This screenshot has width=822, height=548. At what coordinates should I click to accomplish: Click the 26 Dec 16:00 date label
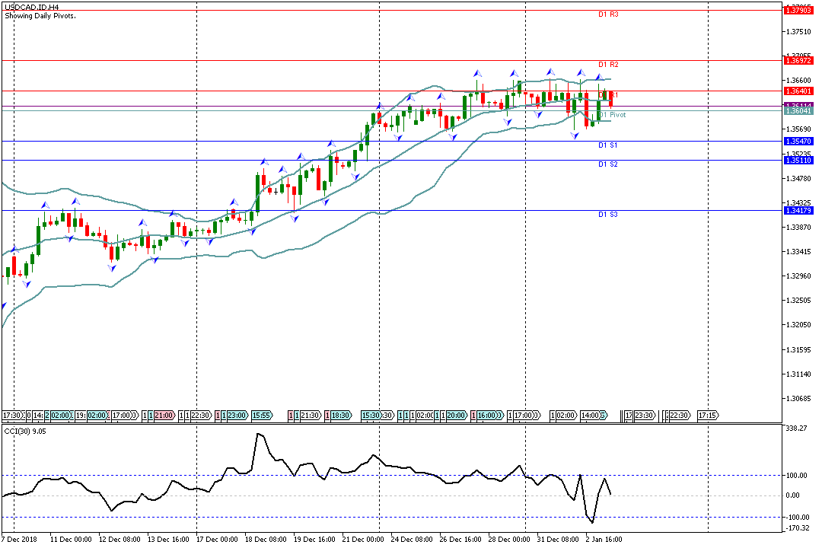click(460, 540)
